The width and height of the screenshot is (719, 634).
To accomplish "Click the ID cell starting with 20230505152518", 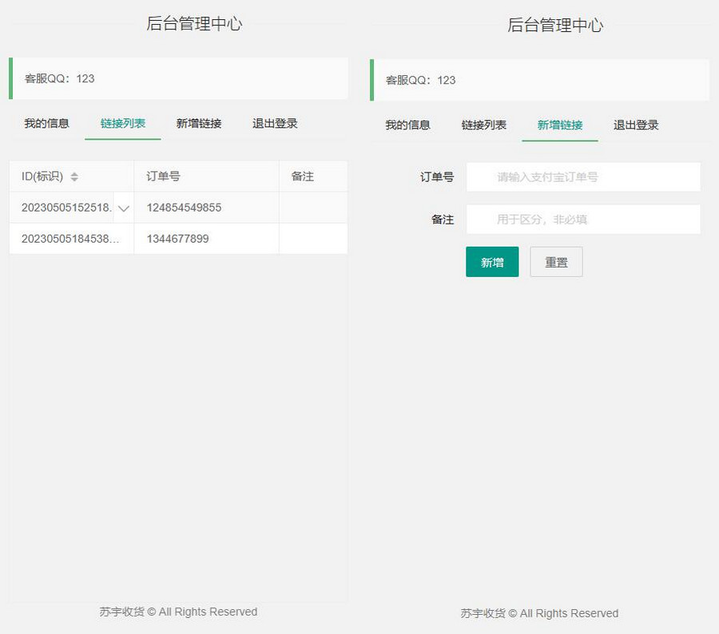I will pos(62,208).
